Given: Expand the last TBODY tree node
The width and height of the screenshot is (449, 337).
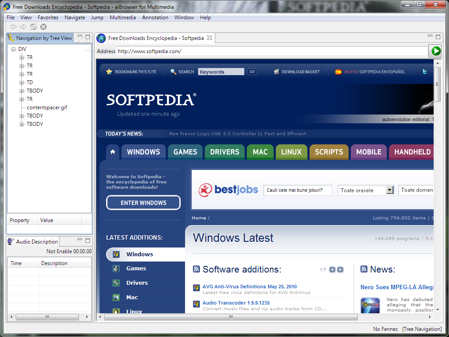Looking at the screenshot, I should 21,124.
